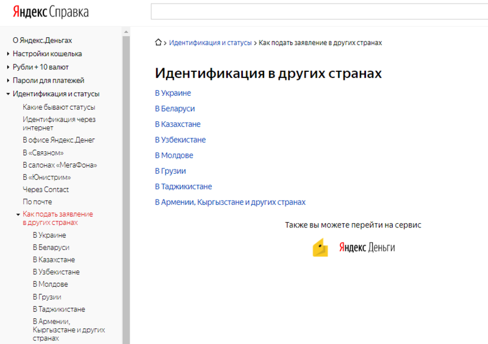The image size is (488, 344).
Task: Open Настройки кошелька sidebar item
Action: pyautogui.click(x=48, y=54)
